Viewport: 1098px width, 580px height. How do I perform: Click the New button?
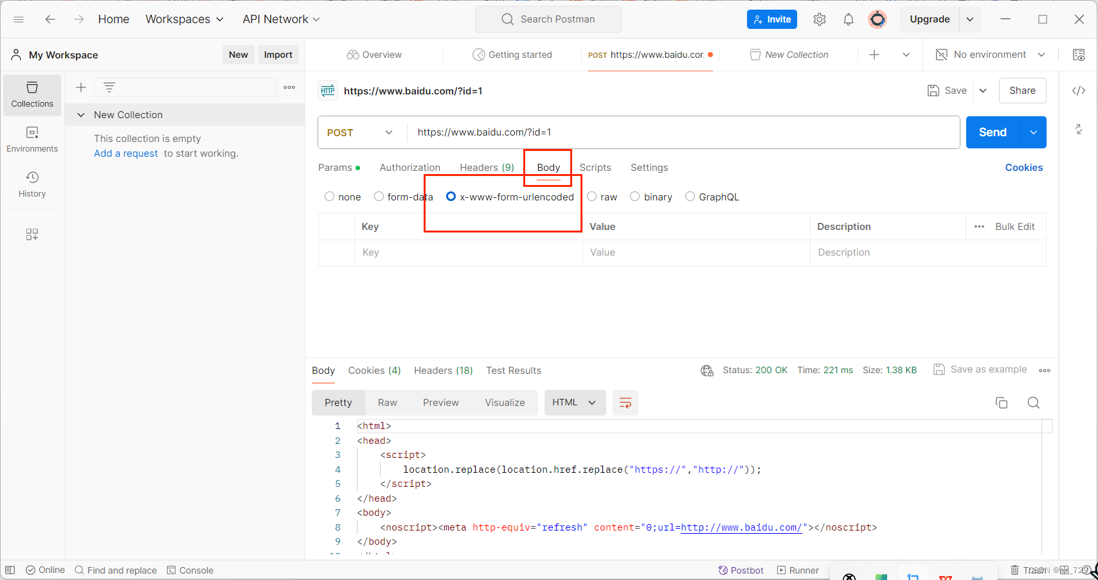click(x=239, y=55)
